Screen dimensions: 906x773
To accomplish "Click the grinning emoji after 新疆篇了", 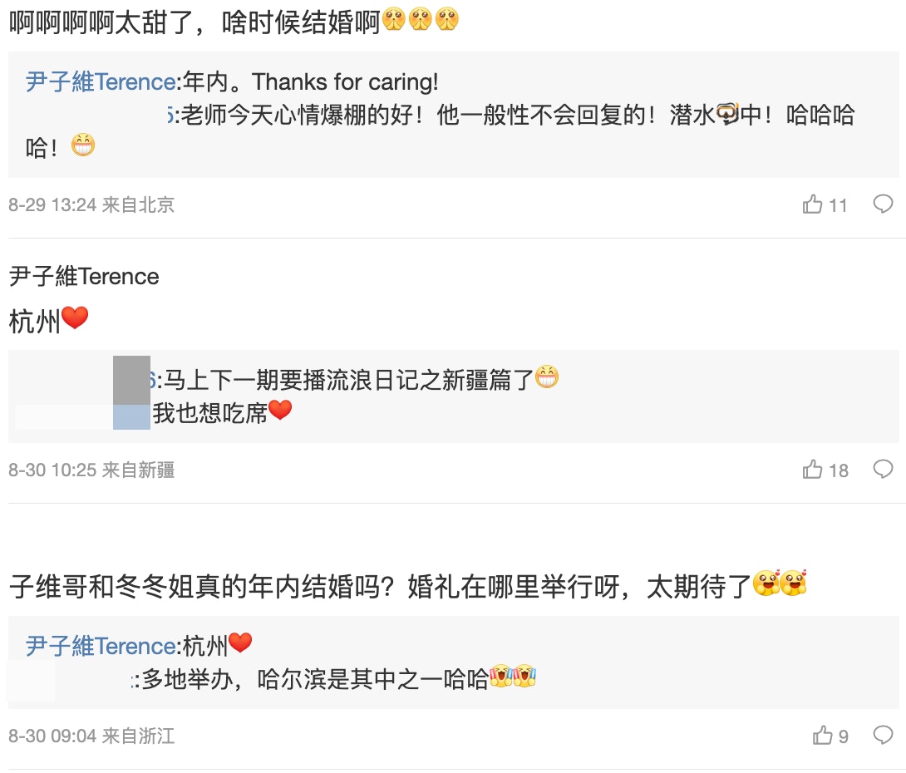I will coord(546,379).
